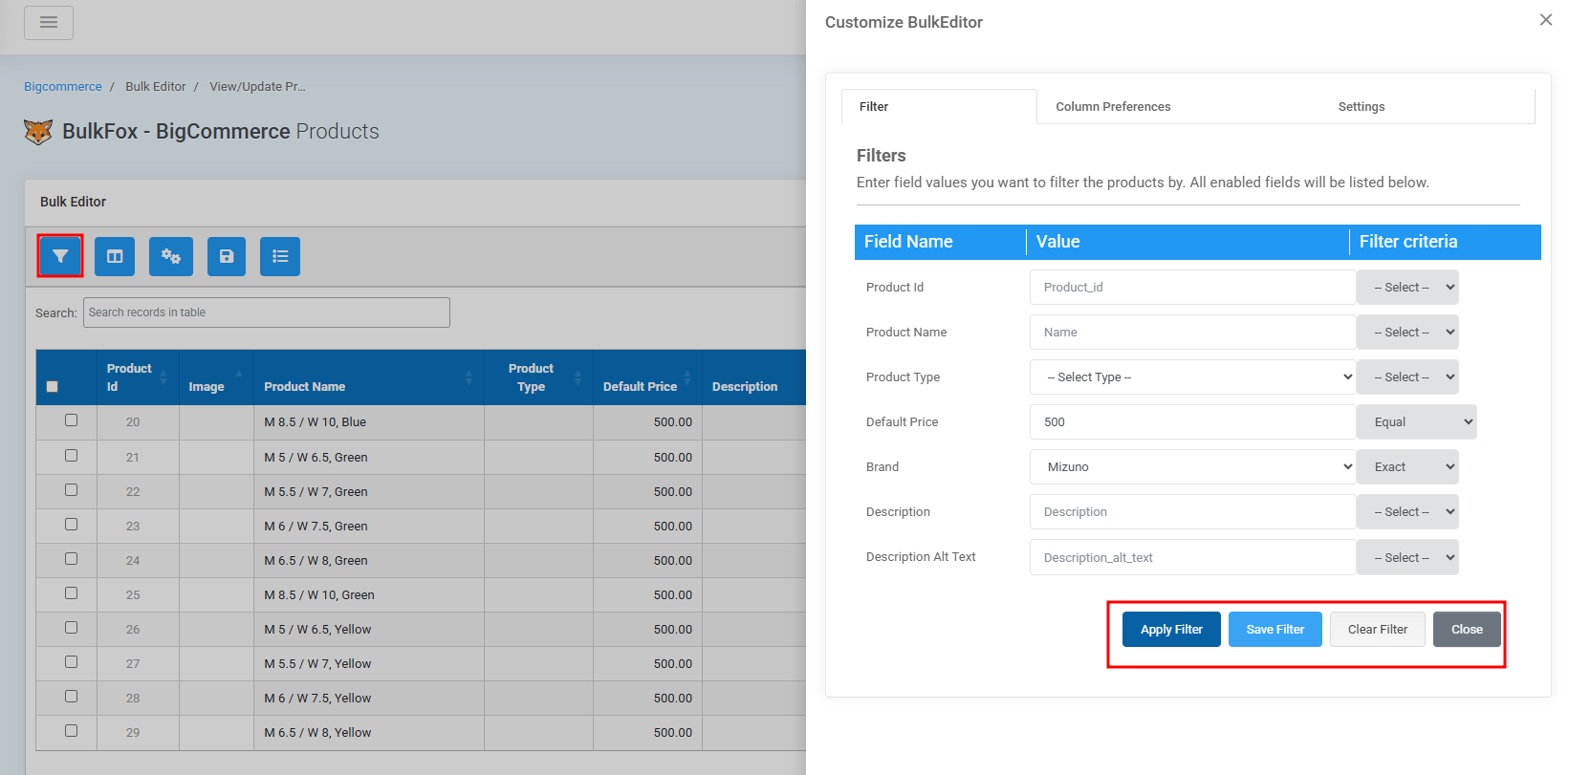Click product name 'M 8.5 / W 10, Blue'
1569x775 pixels.
[316, 422]
